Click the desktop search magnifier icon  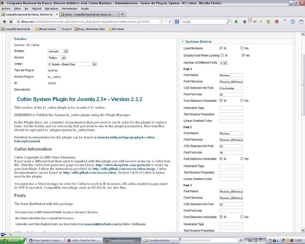click(x=241, y=240)
